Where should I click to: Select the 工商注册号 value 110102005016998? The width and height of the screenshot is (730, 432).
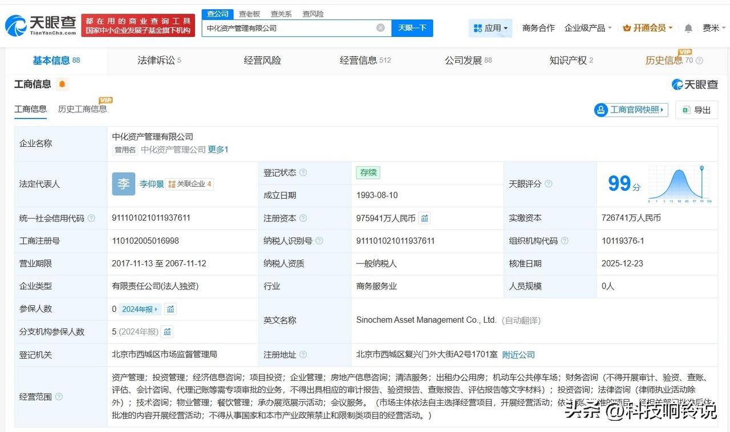coord(145,241)
